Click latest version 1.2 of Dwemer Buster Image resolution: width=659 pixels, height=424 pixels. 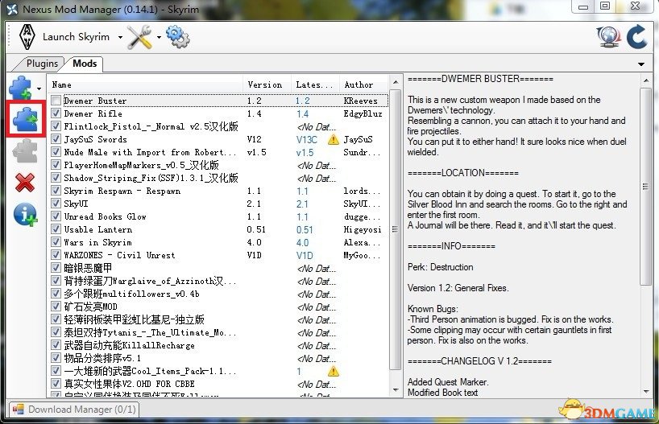click(x=303, y=101)
